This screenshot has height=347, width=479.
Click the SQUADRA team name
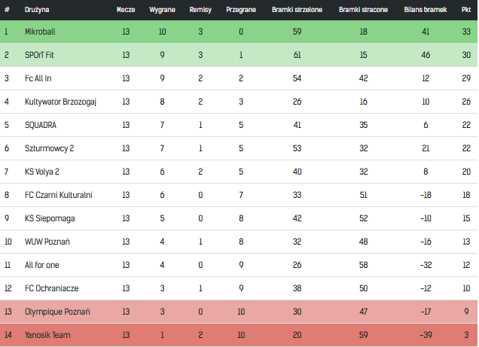pyautogui.click(x=41, y=125)
